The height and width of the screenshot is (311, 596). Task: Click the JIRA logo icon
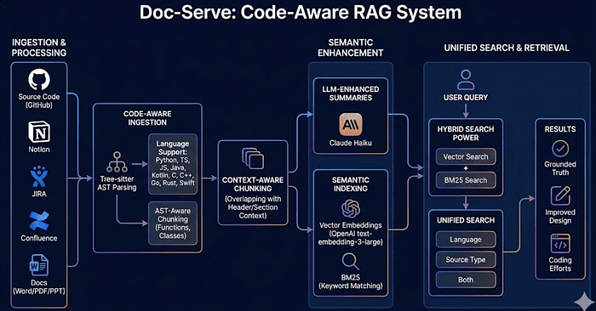(39, 177)
